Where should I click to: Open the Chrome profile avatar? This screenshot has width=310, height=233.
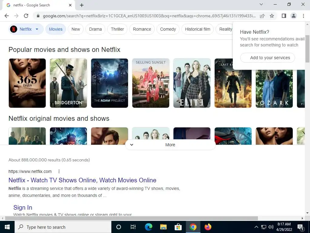[294, 16]
